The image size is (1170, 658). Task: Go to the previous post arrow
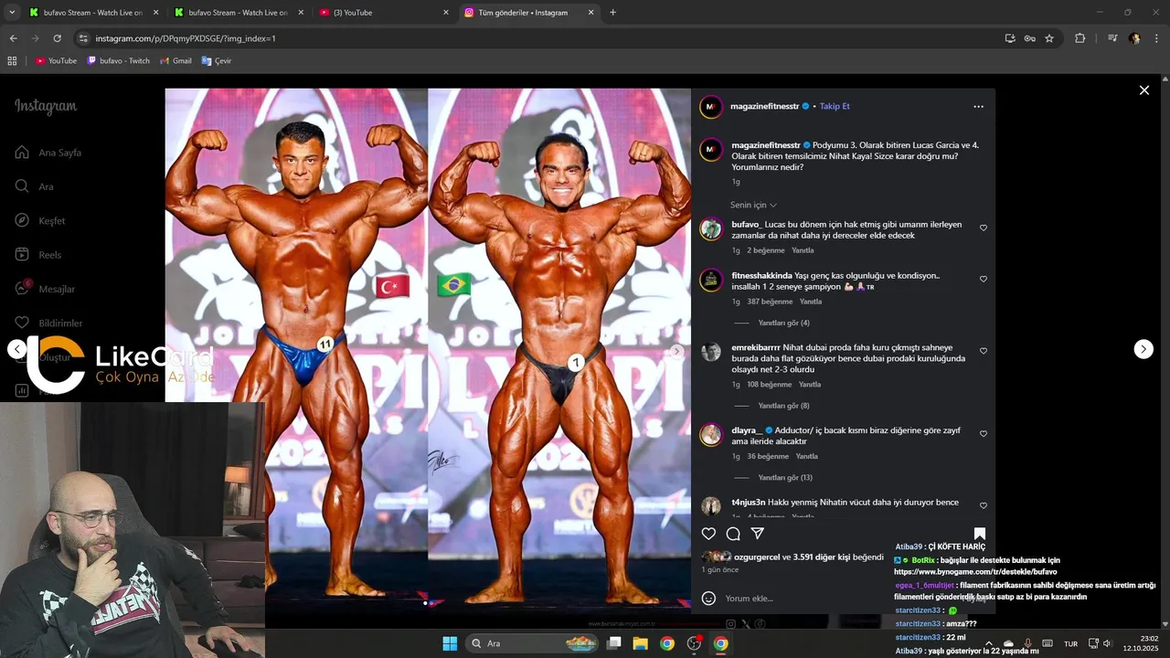(17, 349)
